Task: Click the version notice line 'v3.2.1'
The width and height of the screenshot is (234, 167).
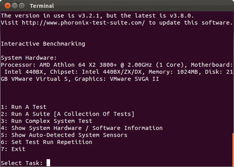Action: click(97, 16)
